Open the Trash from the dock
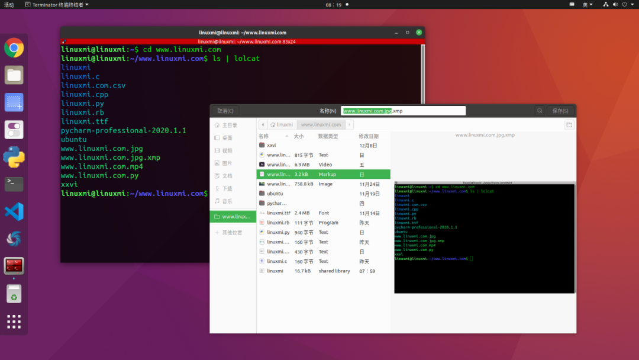The image size is (639, 360). pos(14,293)
